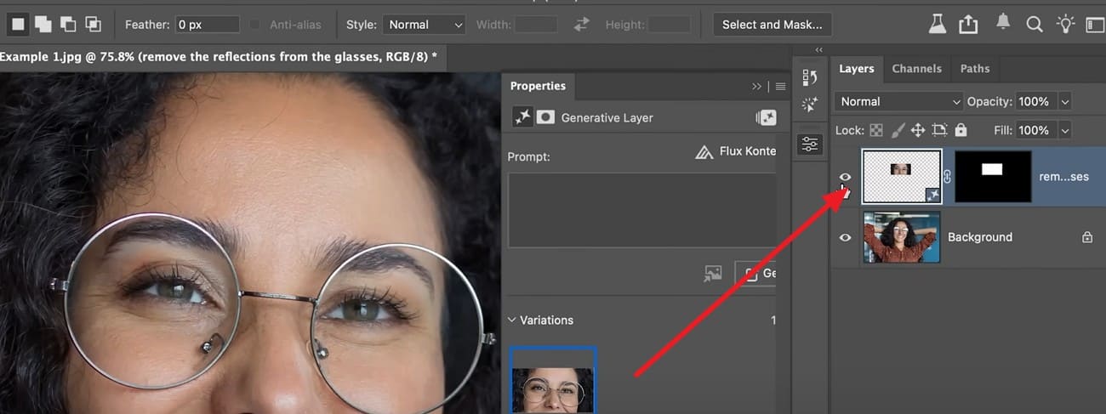Click the layer-mask link chain icon
This screenshot has height=414, width=1106.
coord(948,177)
